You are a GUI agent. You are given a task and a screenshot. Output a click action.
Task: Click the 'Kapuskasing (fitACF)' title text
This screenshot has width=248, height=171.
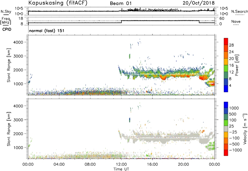pyautogui.click(x=58, y=3)
